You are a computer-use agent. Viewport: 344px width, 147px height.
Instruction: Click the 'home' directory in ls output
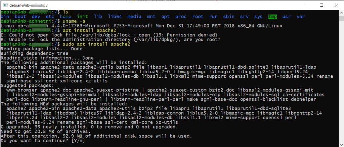point(66,17)
